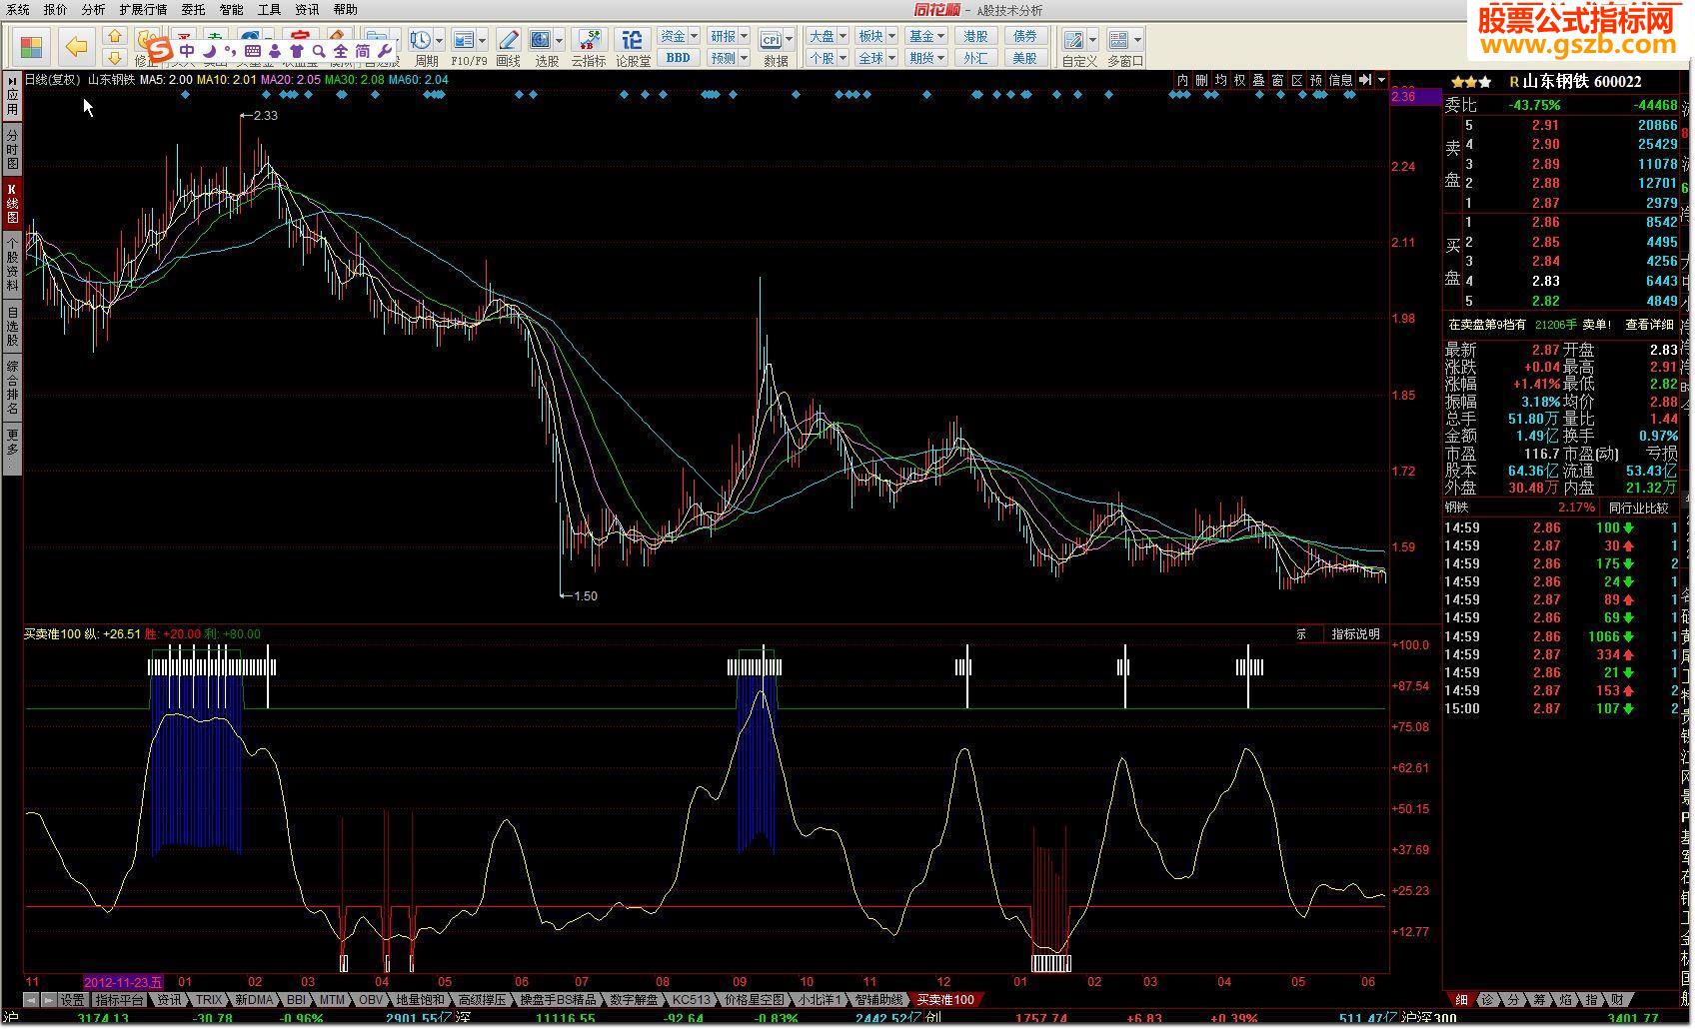Select the 细 detail bottom panel tab
The image size is (1695, 1029).
(x=1460, y=1000)
